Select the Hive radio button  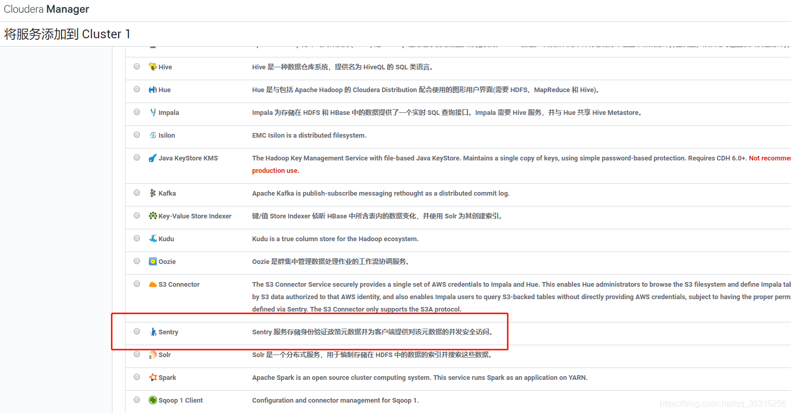pyautogui.click(x=137, y=66)
